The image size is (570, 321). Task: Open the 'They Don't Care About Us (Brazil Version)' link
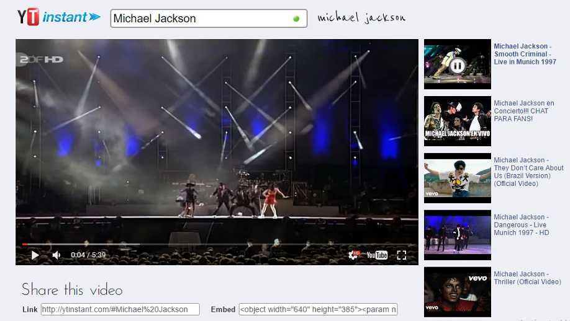[528, 172]
